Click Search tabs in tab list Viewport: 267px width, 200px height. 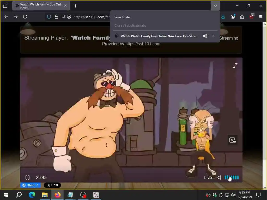[122, 17]
